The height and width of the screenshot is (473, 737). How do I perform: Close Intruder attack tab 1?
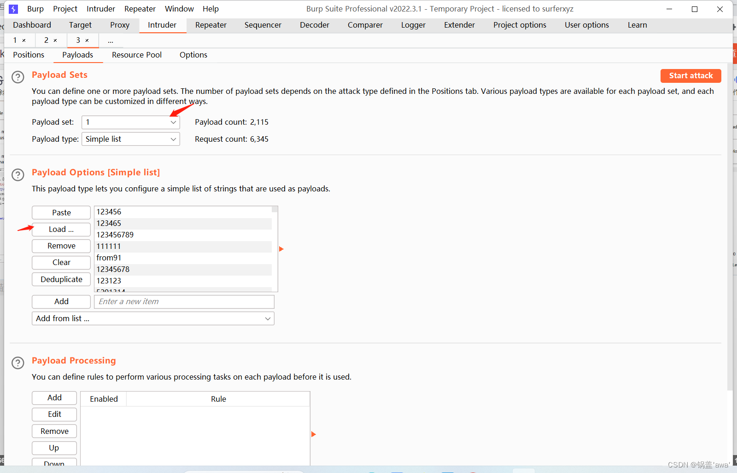tap(24, 40)
